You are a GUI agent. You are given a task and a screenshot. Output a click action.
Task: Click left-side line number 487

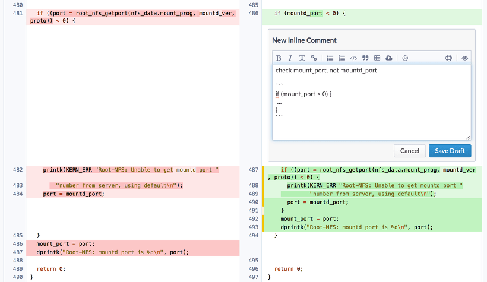18,252
